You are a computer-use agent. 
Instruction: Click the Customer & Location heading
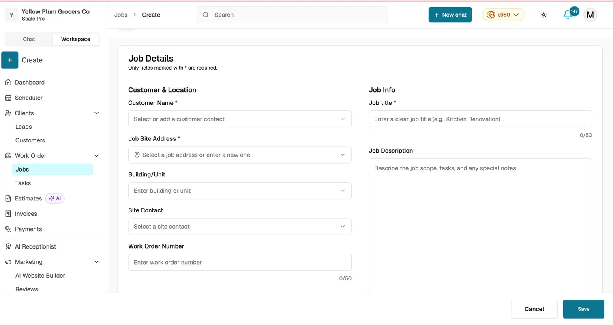tap(162, 90)
